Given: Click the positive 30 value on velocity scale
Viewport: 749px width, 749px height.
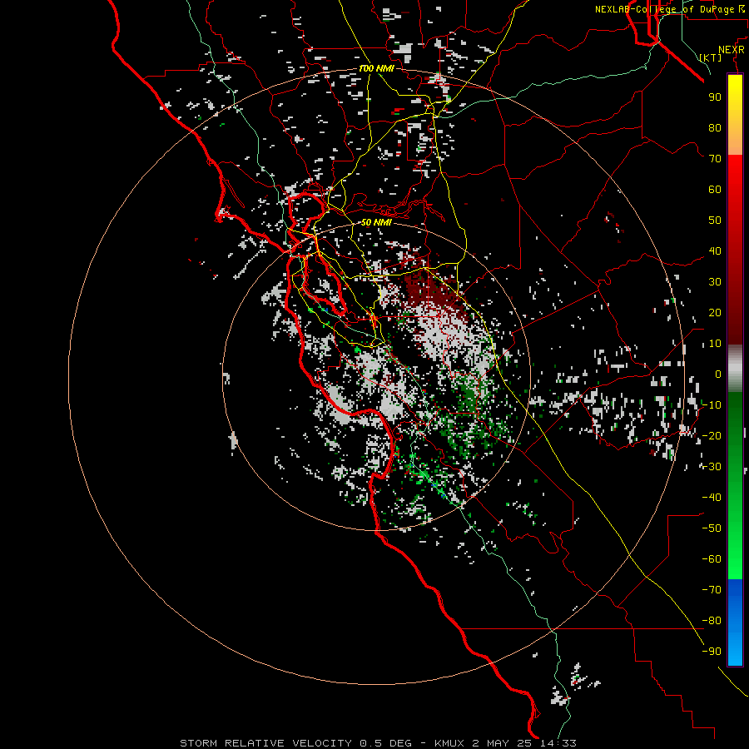Looking at the screenshot, I should (715, 282).
